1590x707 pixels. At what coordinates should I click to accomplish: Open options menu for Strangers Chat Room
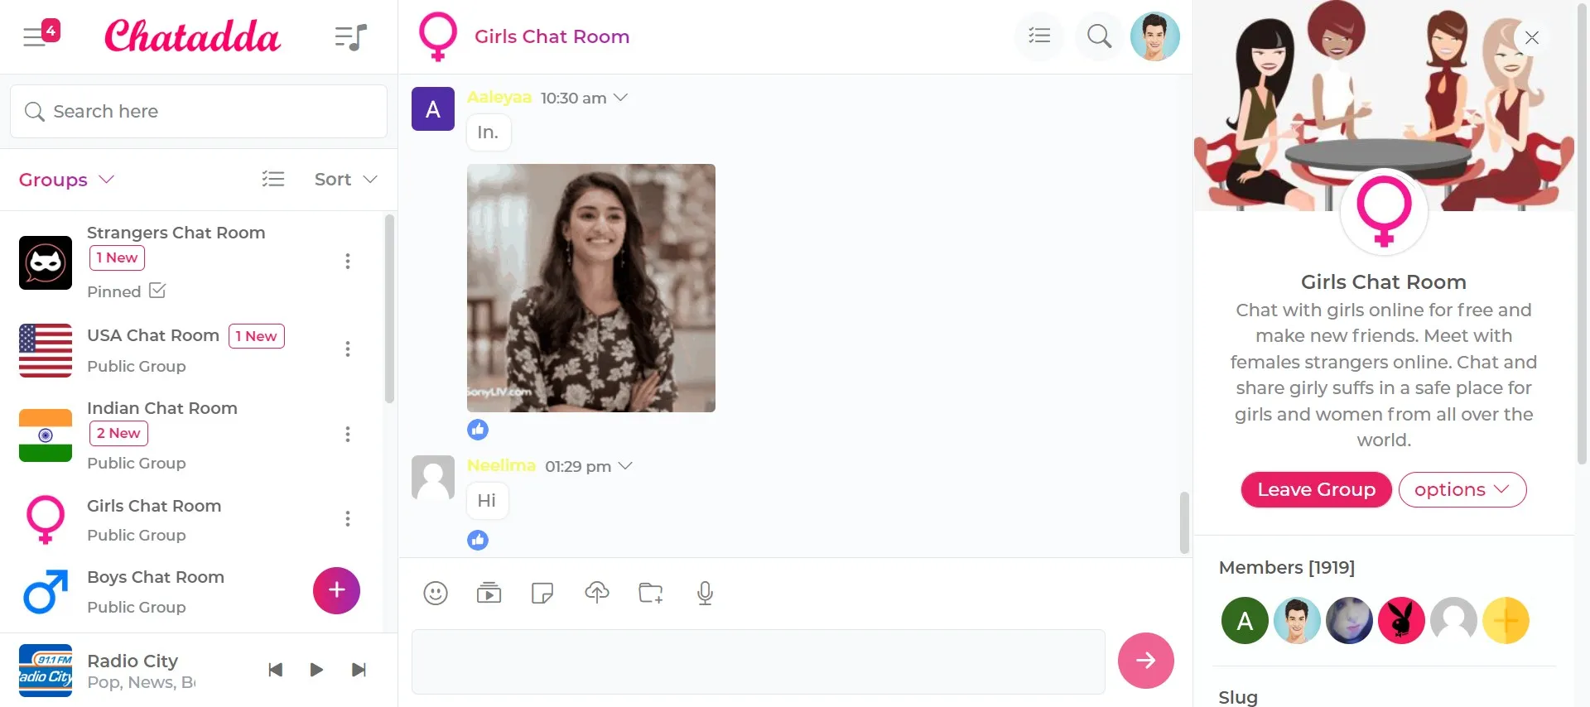(348, 262)
